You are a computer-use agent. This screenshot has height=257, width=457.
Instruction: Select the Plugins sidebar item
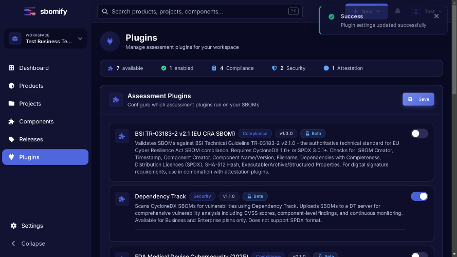45,157
